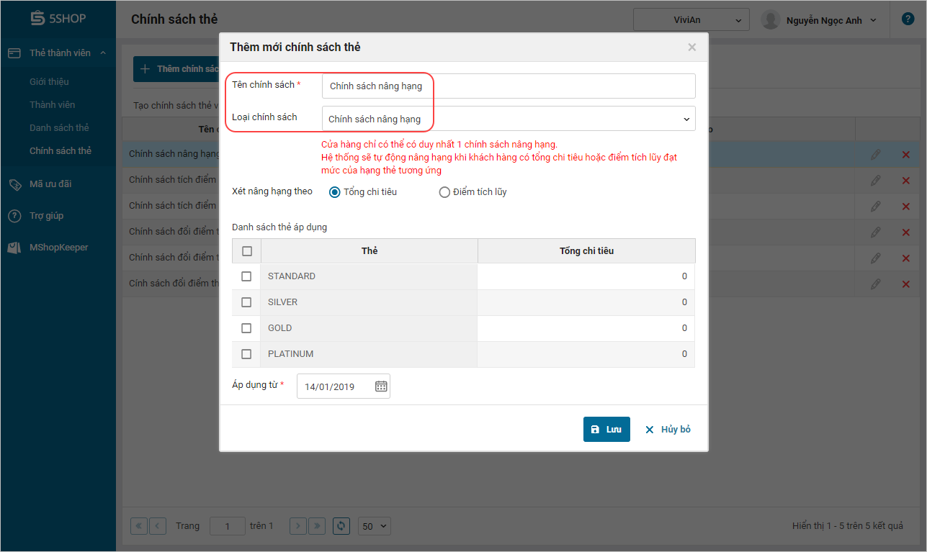Viewport: 927px width, 552px height.
Task: Go to next page arrow
Action: 298,526
